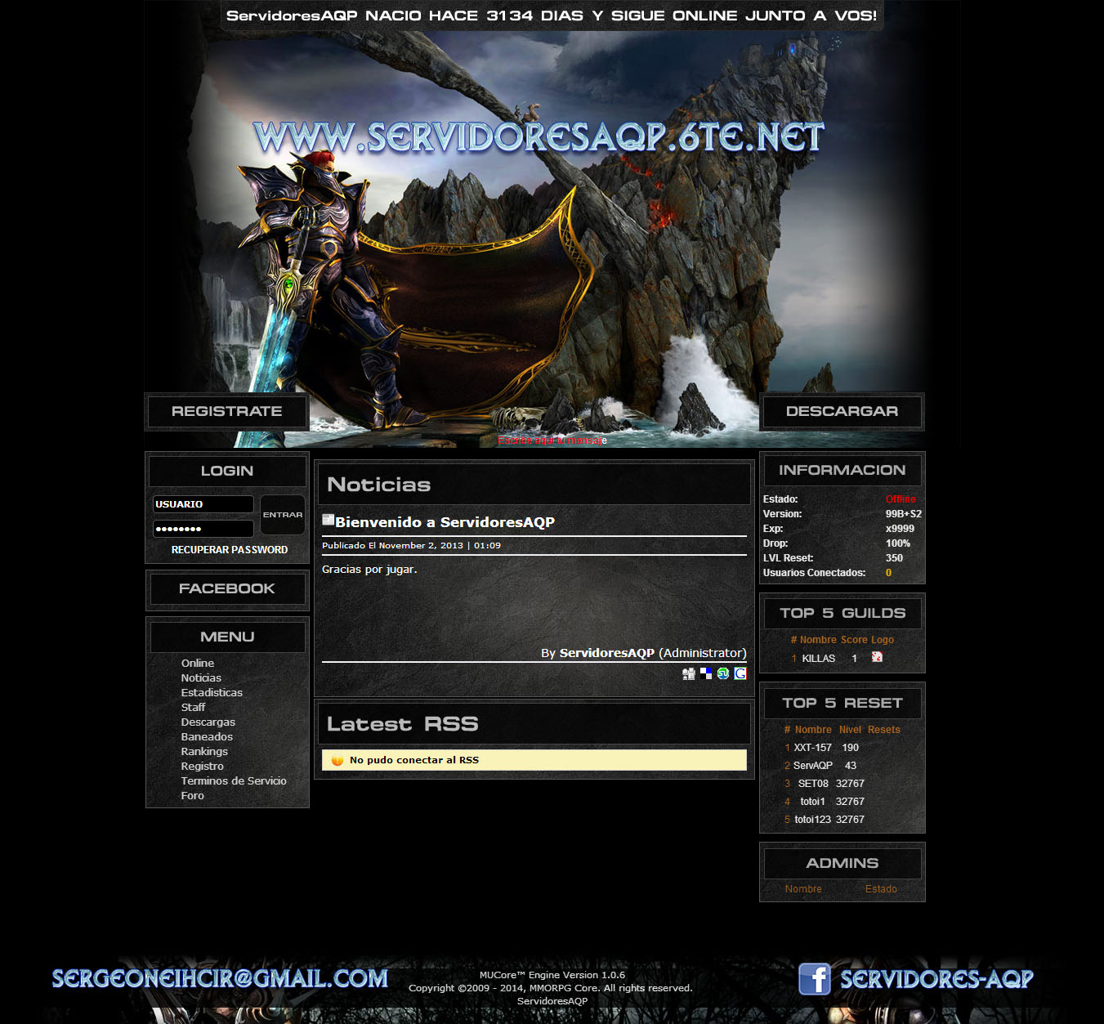1104x1024 pixels.
Task: Click the KILLAS guild name
Action: click(x=819, y=659)
